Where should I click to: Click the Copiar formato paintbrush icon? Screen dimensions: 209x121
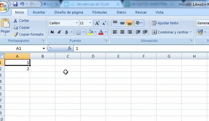[x=16, y=34]
